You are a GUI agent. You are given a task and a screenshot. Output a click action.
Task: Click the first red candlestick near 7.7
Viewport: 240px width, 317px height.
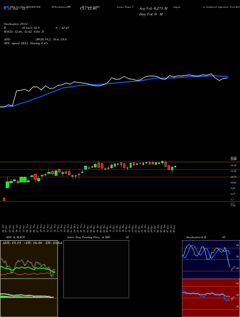(4, 199)
